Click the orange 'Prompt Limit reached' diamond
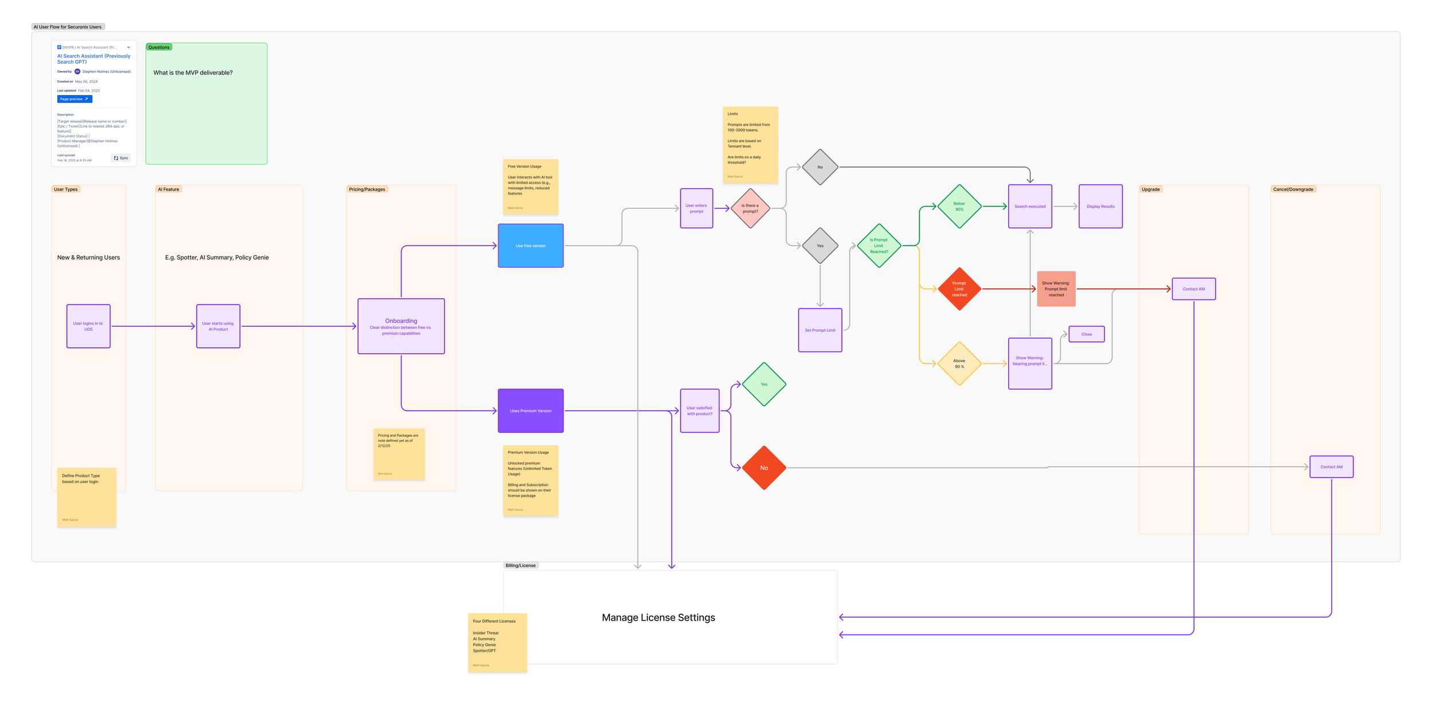The width and height of the screenshot is (1432, 708). tap(959, 289)
